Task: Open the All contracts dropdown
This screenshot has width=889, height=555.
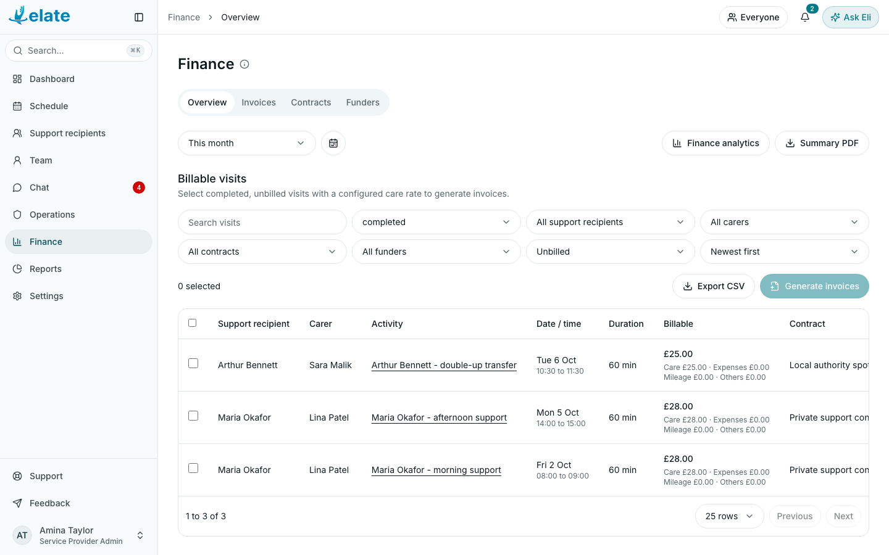Action: pos(262,252)
